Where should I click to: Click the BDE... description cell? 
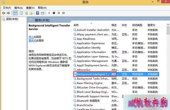115,88
